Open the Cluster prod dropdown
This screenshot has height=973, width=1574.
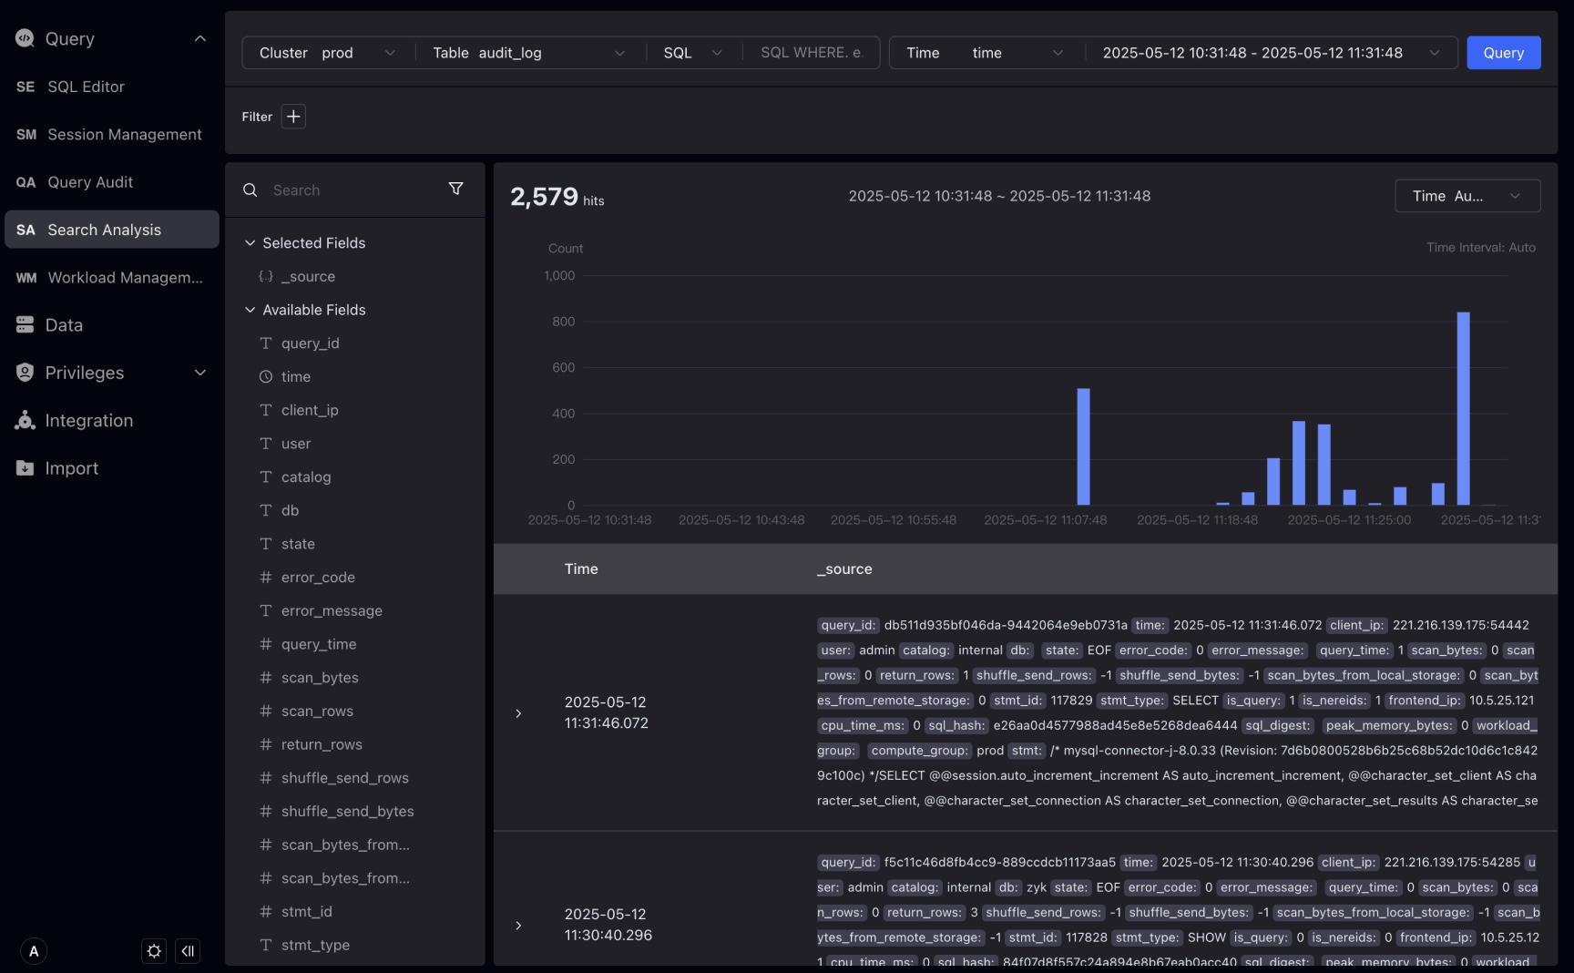click(x=327, y=53)
